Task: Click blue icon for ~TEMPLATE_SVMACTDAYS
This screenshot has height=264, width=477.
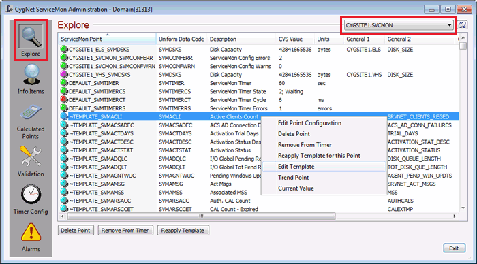Action: coord(63,133)
